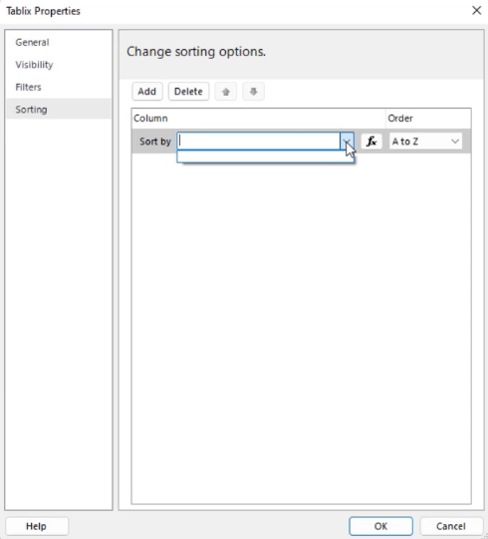The image size is (488, 539).
Task: Open the A to Z order dropdown
Action: coord(425,141)
